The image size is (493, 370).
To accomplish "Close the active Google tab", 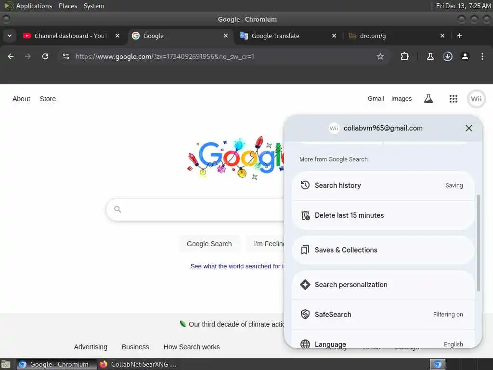I will pos(226,36).
